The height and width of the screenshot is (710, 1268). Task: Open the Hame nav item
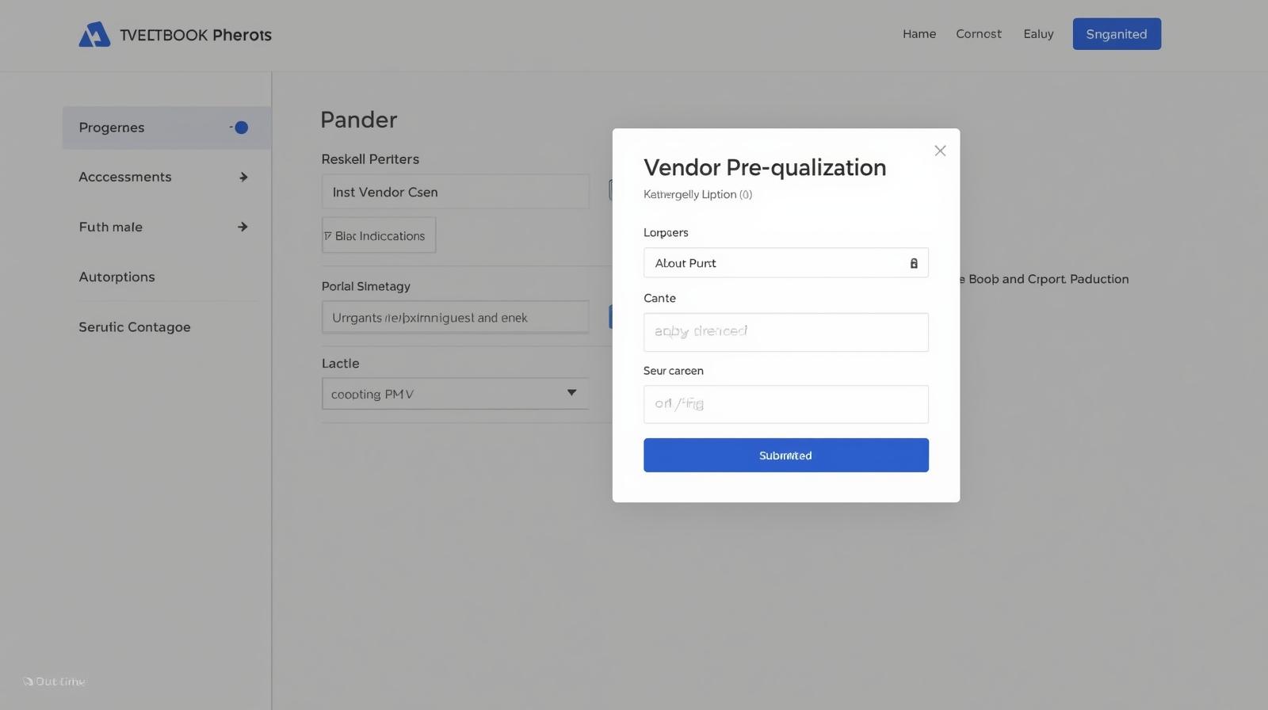coord(919,34)
